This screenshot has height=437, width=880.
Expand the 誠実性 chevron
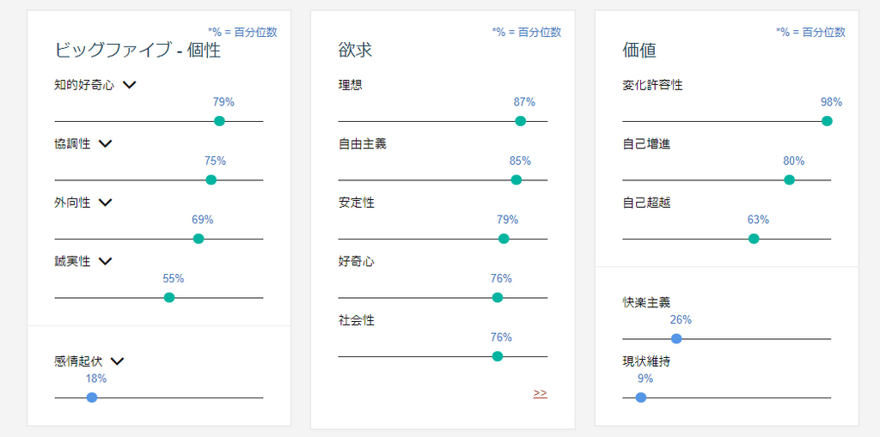pyautogui.click(x=106, y=261)
